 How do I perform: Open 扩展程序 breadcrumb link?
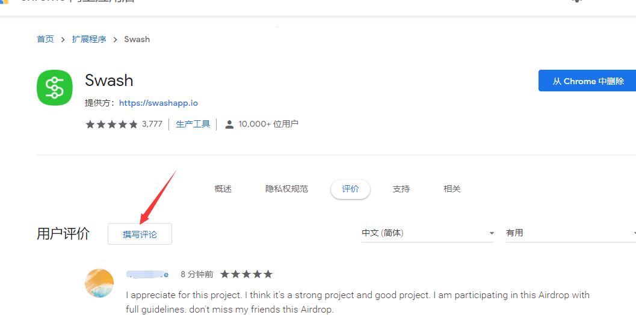click(x=89, y=39)
